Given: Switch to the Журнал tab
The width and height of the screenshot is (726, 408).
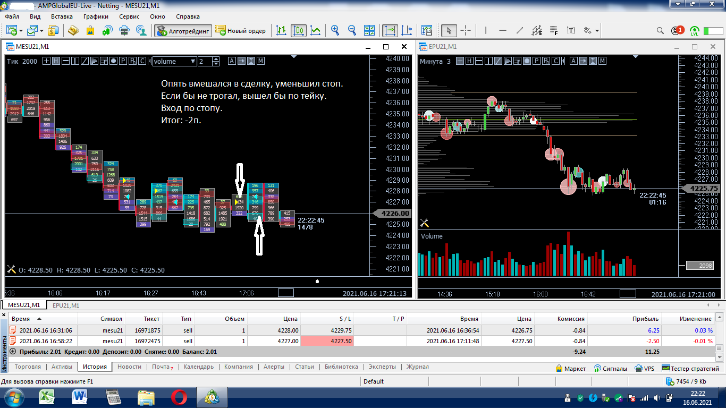Looking at the screenshot, I should pyautogui.click(x=418, y=367).
